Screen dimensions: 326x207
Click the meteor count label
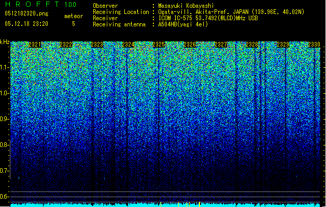[74, 16]
